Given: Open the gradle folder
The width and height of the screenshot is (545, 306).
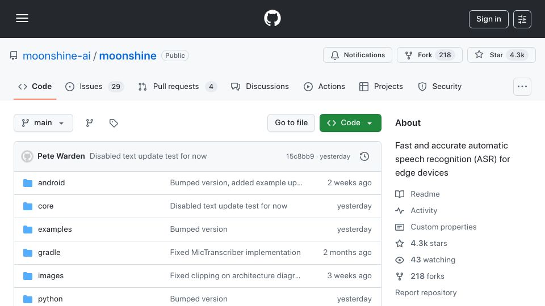Looking at the screenshot, I should [49, 253].
